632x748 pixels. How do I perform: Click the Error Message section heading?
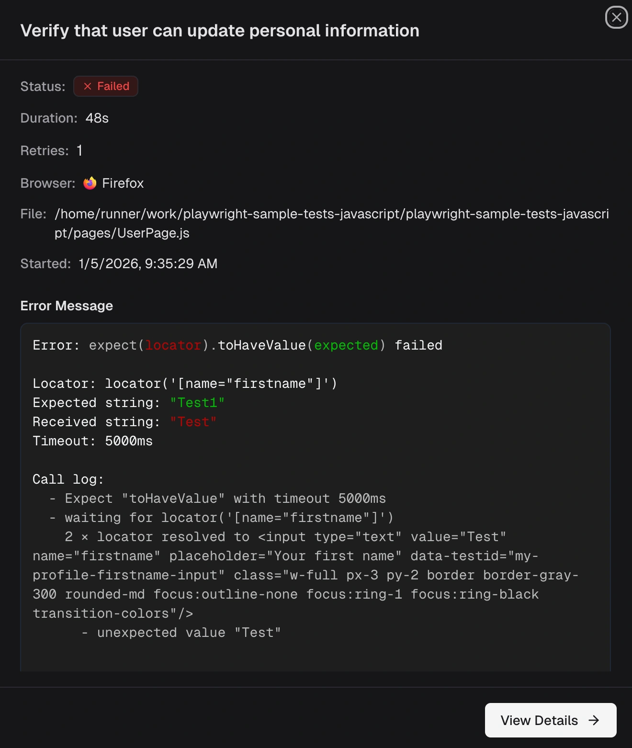pyautogui.click(x=67, y=306)
